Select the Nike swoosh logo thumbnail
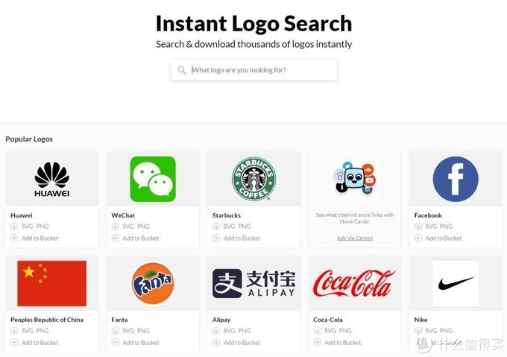 click(455, 283)
